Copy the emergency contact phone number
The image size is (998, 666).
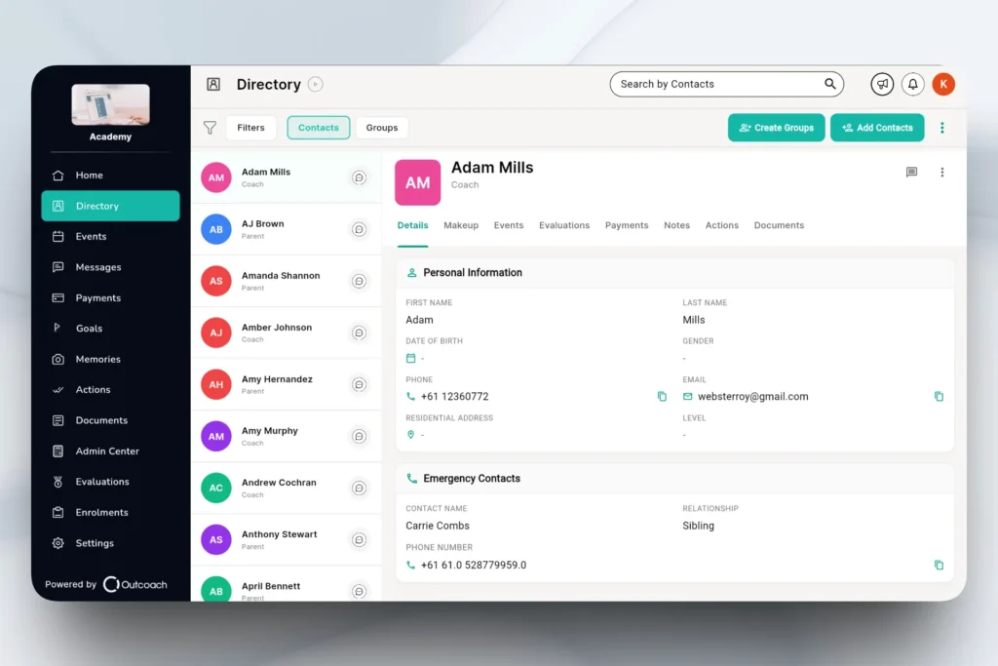(x=939, y=565)
